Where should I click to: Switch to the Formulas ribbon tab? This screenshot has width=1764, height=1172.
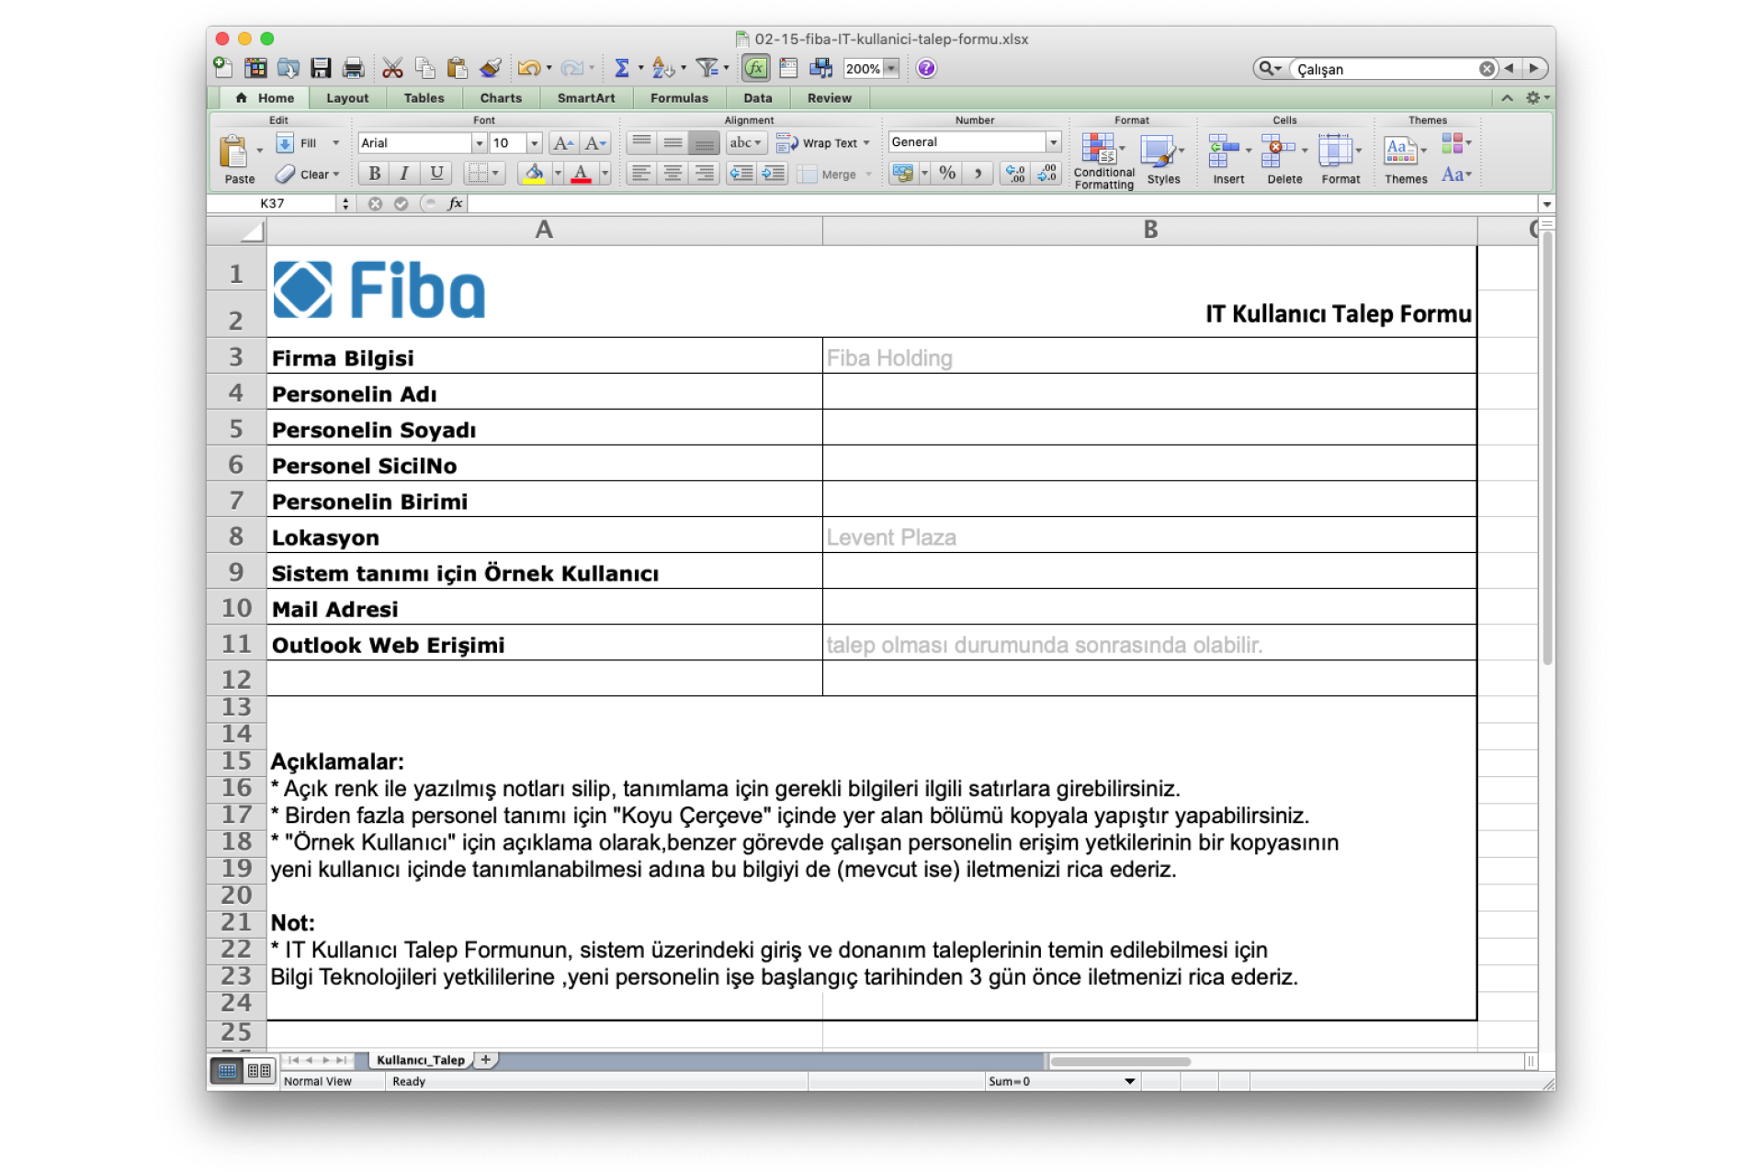[679, 98]
